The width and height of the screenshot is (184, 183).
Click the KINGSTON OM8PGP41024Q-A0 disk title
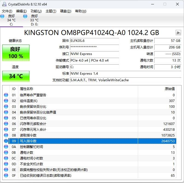point(92,33)
